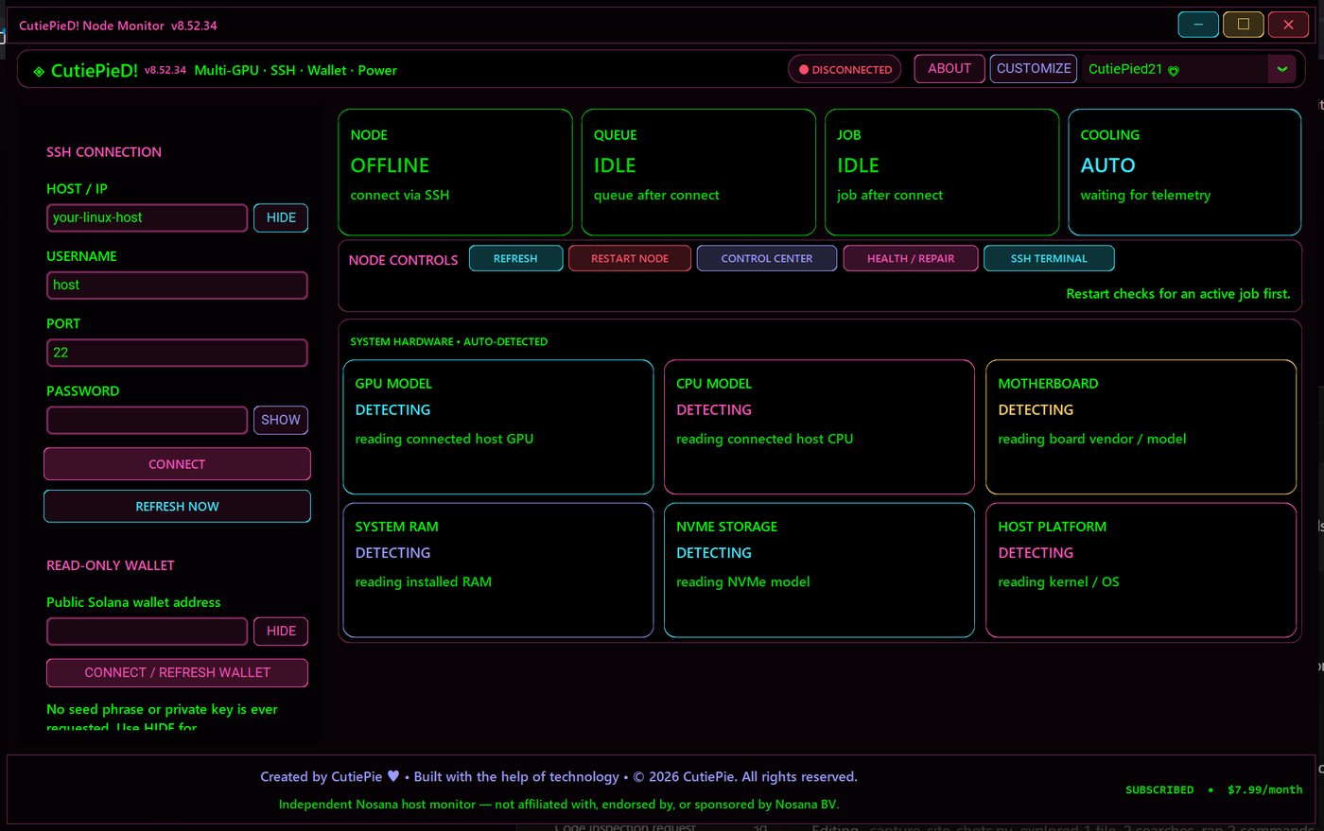Select the SYSTEM RAM hardware card
Viewport: 1324px width, 831px height.
[498, 570]
